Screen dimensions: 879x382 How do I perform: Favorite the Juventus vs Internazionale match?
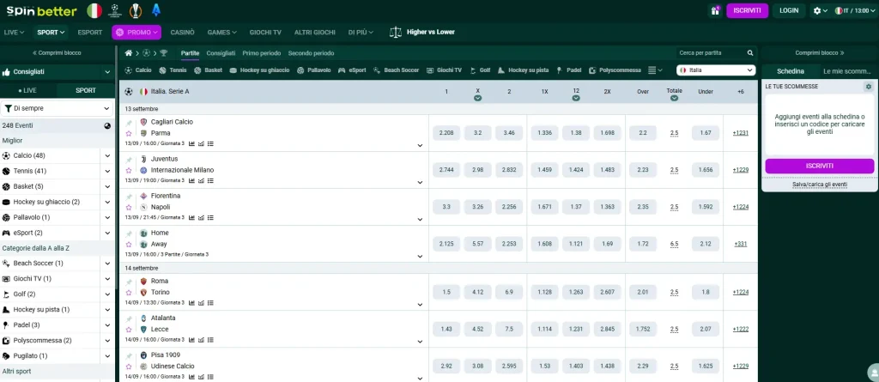(x=129, y=171)
